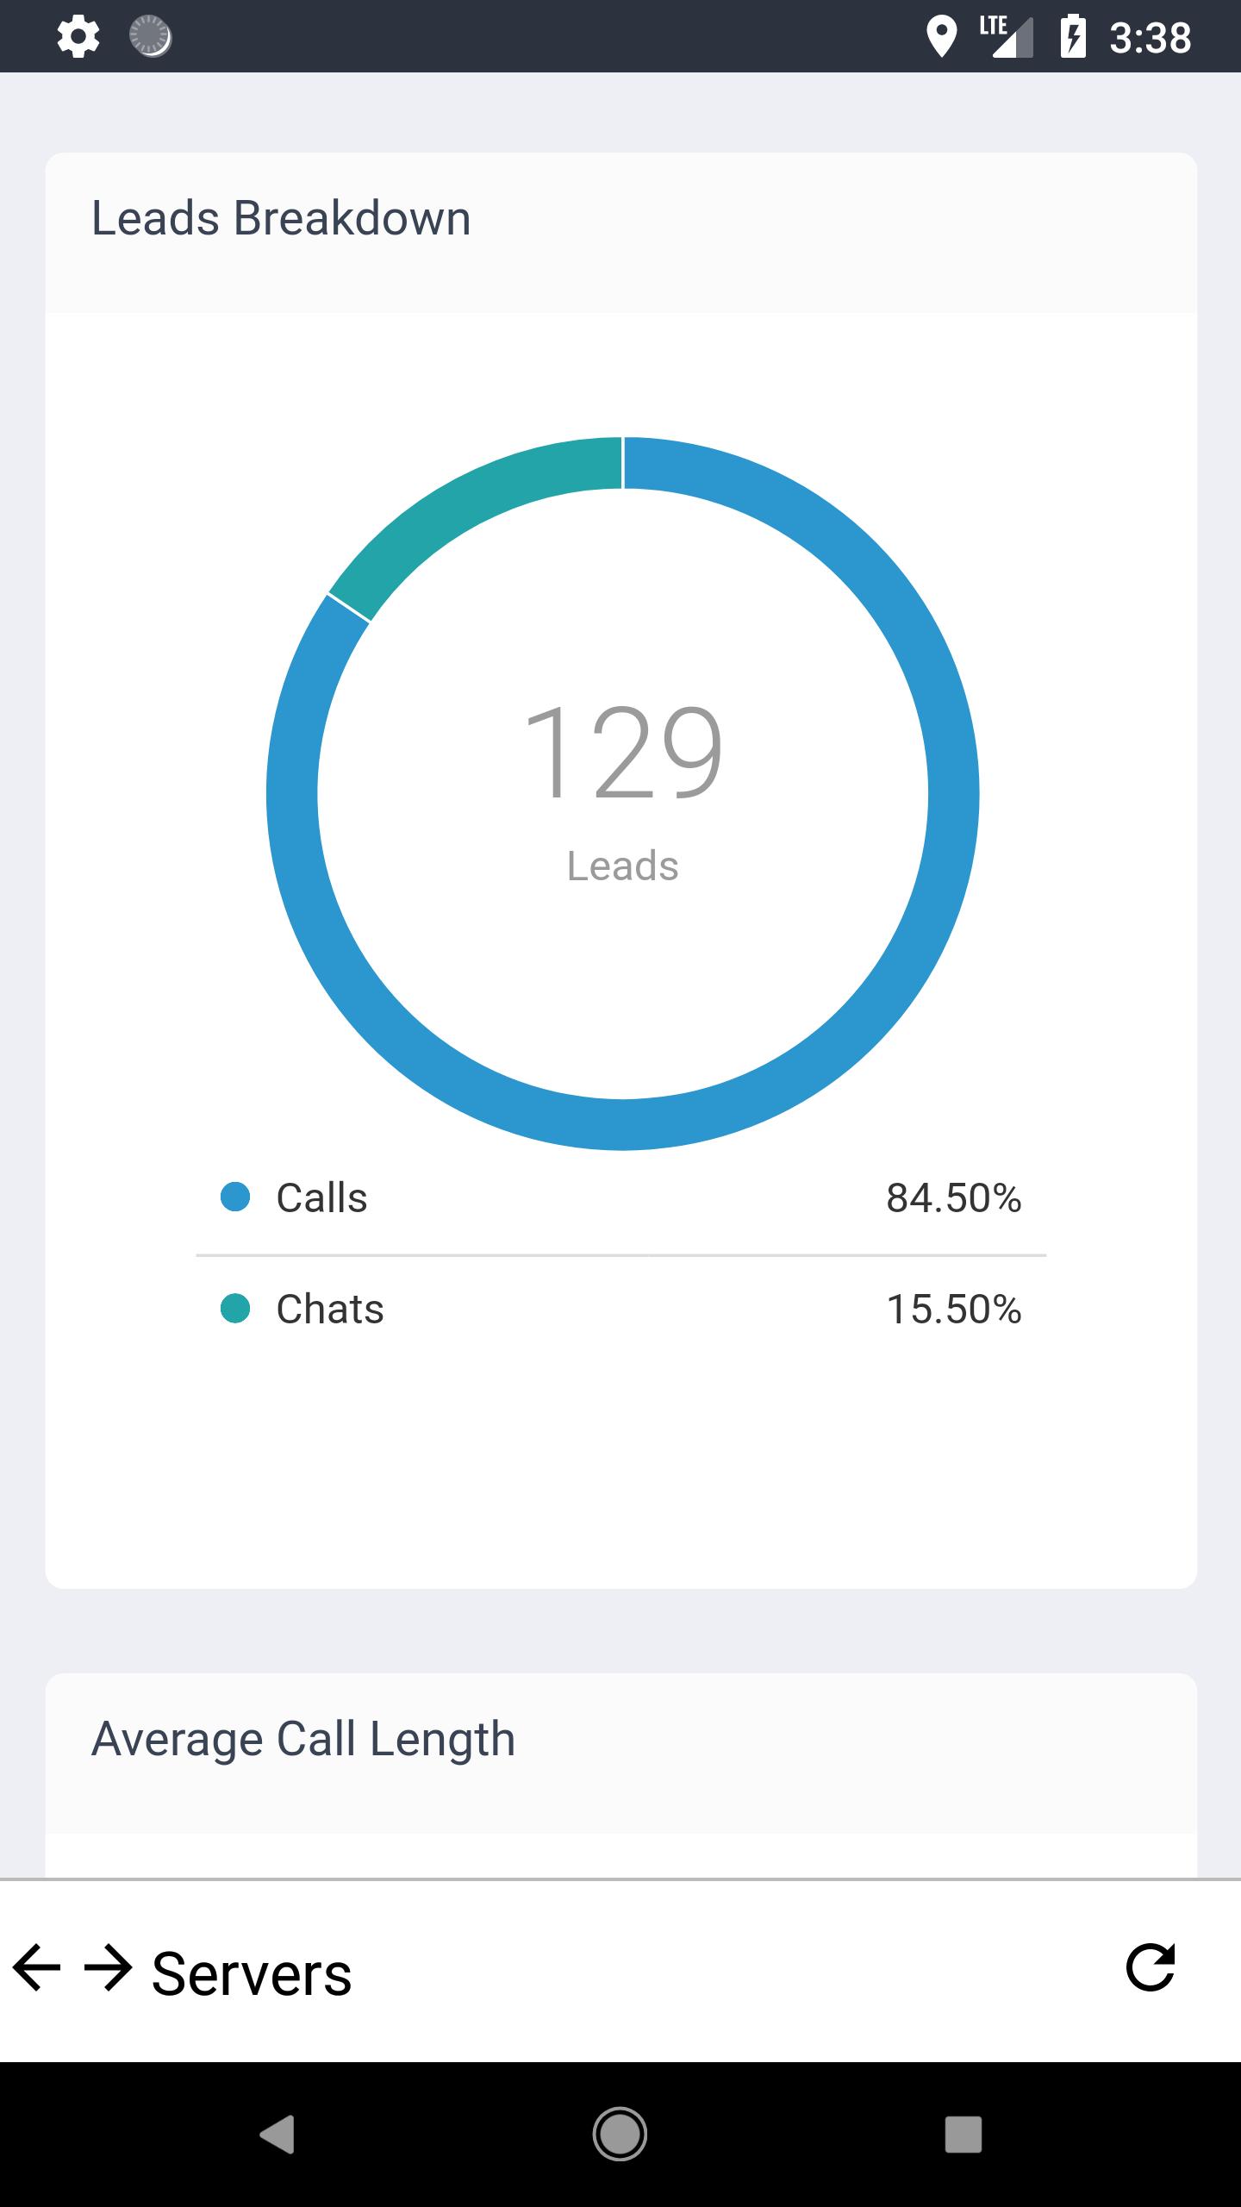
Task: Tap the Android recent apps square button
Action: coord(963,2135)
